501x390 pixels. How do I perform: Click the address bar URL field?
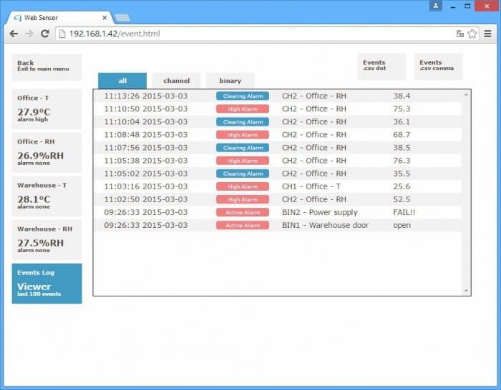250,34
